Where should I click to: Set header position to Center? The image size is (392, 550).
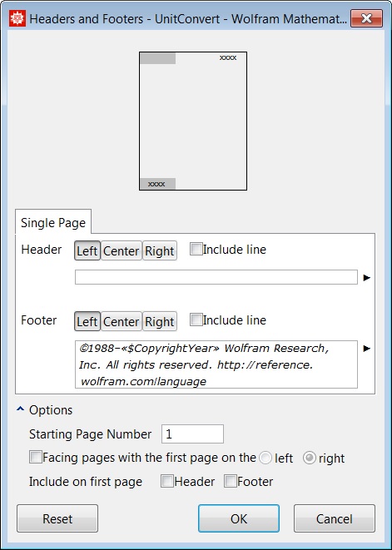click(x=121, y=250)
